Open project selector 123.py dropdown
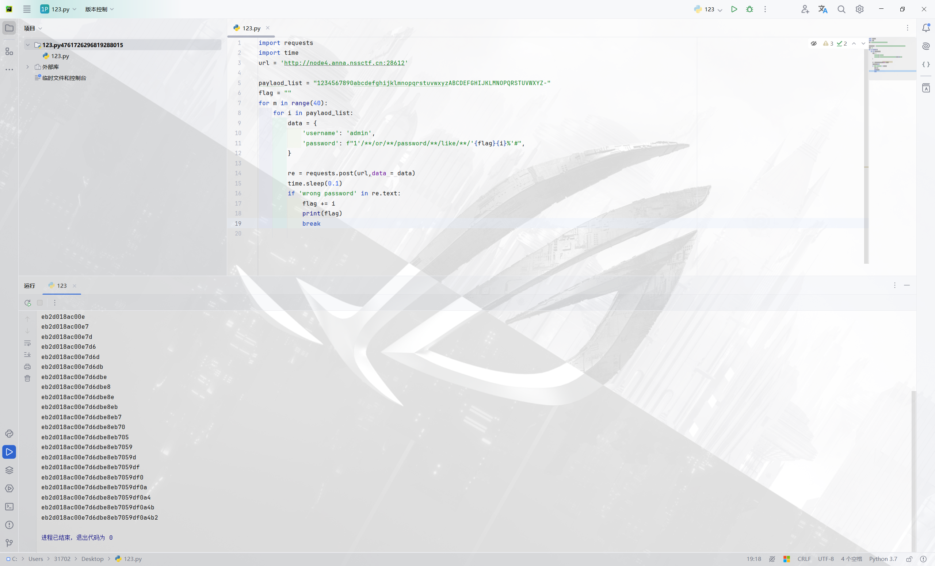The width and height of the screenshot is (935, 566). 58,9
